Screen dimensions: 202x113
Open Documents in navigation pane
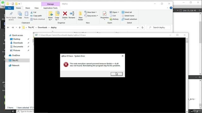[x=18, y=46]
